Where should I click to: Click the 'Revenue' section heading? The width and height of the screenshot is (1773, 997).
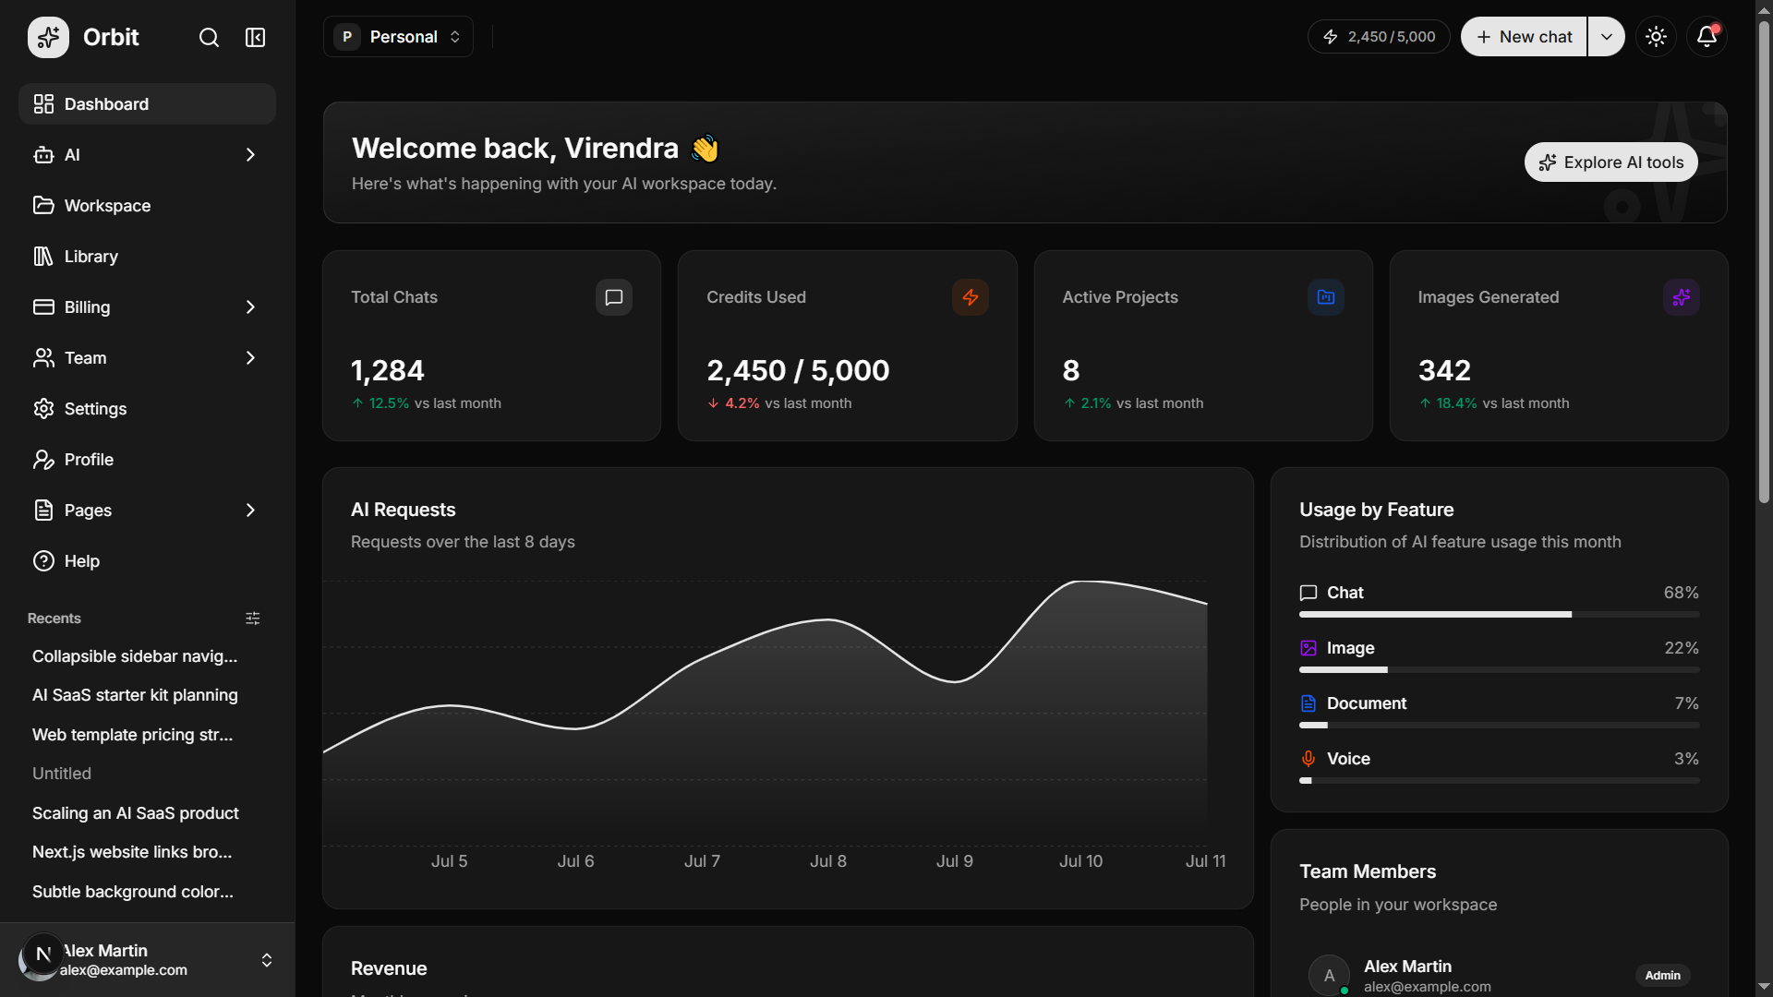pyautogui.click(x=389, y=968)
